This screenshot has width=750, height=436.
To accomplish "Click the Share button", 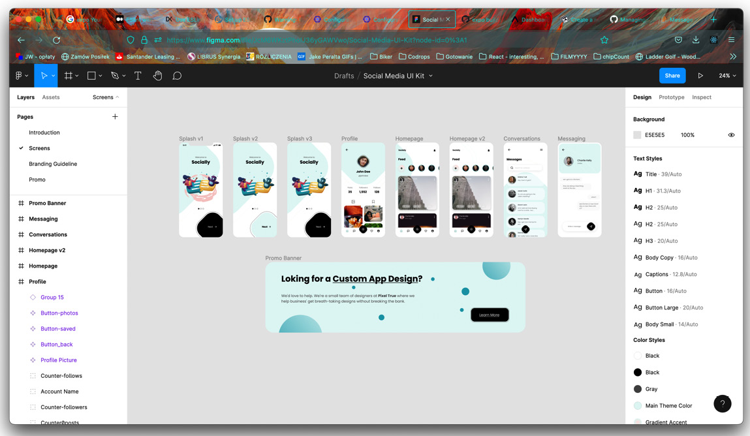I will pos(672,75).
